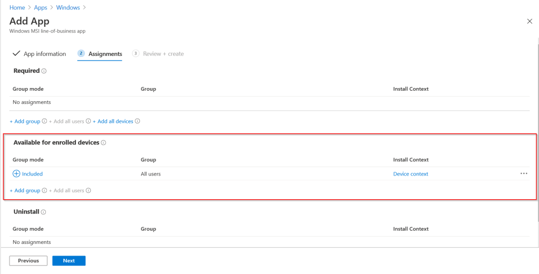
Task: Click the circled plus icon beside Included
Action: pos(16,174)
